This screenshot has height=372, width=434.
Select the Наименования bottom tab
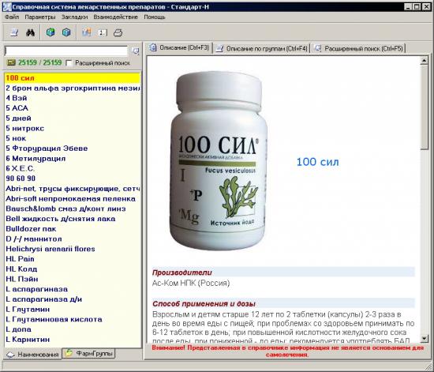[x=33, y=355]
